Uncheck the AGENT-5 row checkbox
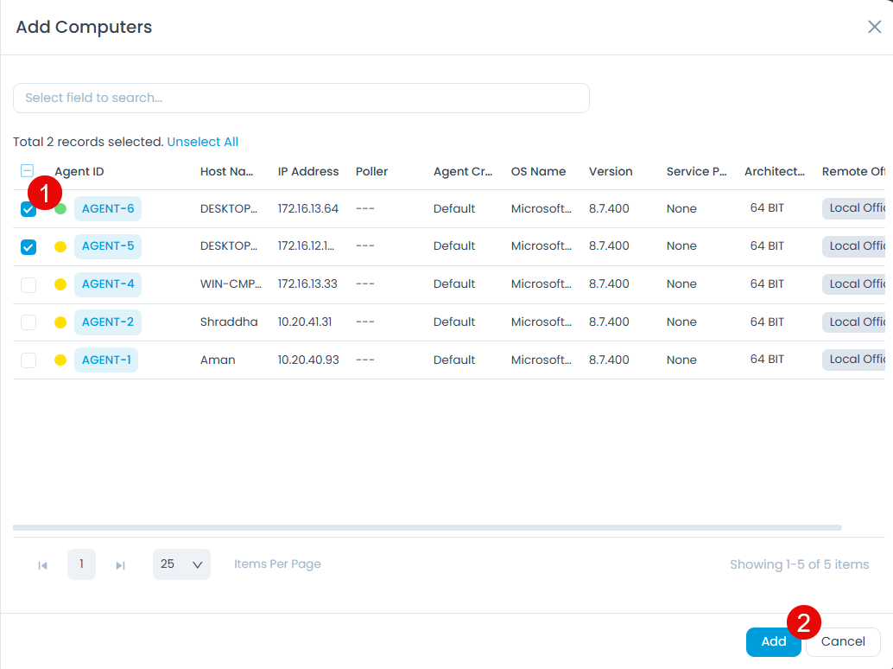 click(28, 247)
